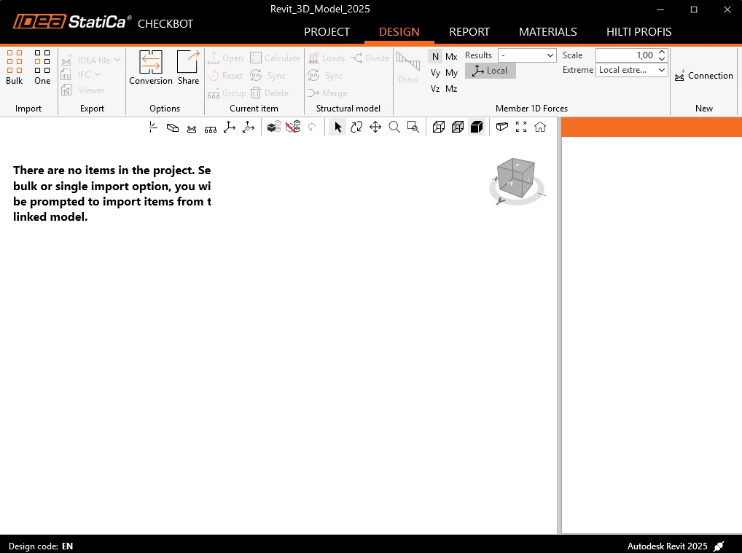Click the Member 1D Forces group label
The image size is (742, 553).
(531, 109)
